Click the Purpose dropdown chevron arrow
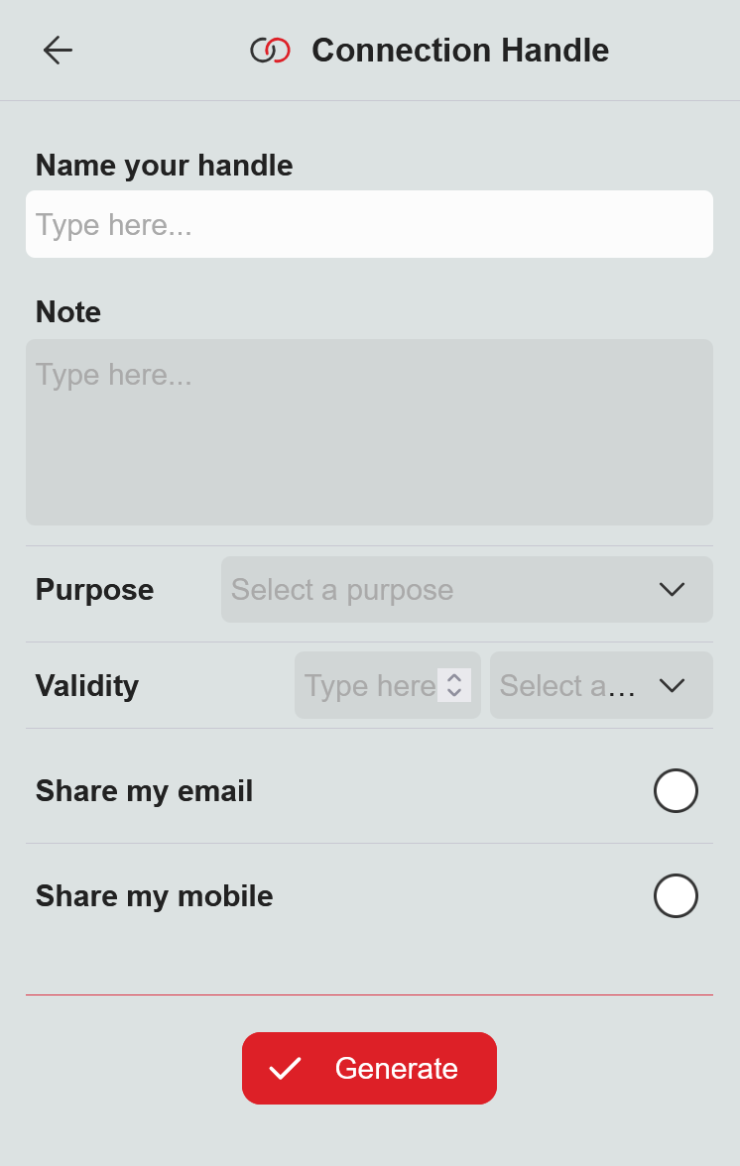Screen dimensions: 740x1166 [x=672, y=590]
